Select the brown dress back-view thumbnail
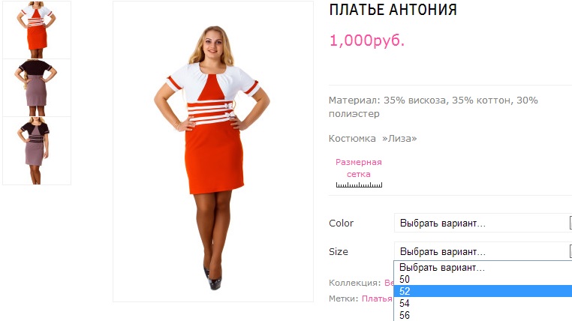Viewport: 572px width, 321px height. coord(37,88)
